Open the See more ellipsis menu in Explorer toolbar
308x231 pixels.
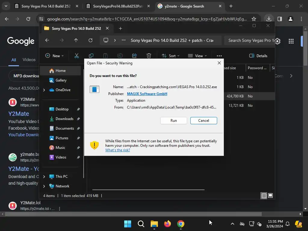219,56
